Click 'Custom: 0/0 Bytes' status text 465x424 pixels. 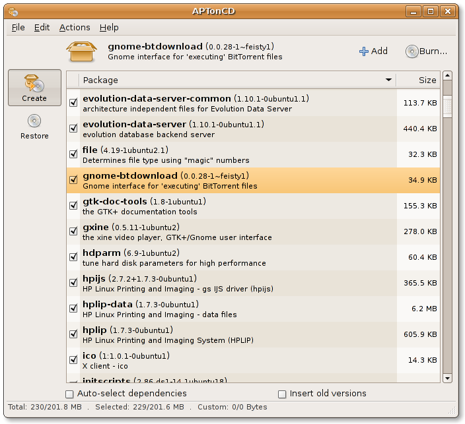232,407
